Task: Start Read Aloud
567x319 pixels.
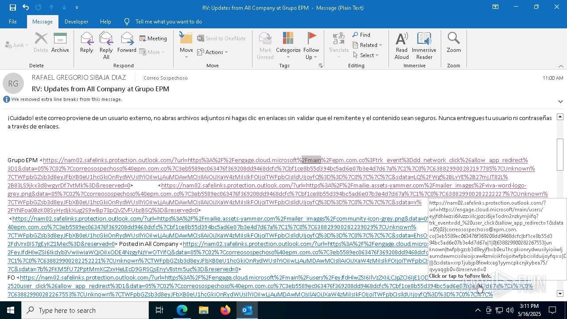Action: pos(402,46)
